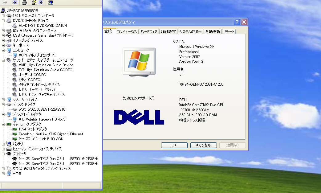Click the forward arrow toolbar icon
Image resolution: width=321 pixels, height=193 pixels.
[5, 2]
